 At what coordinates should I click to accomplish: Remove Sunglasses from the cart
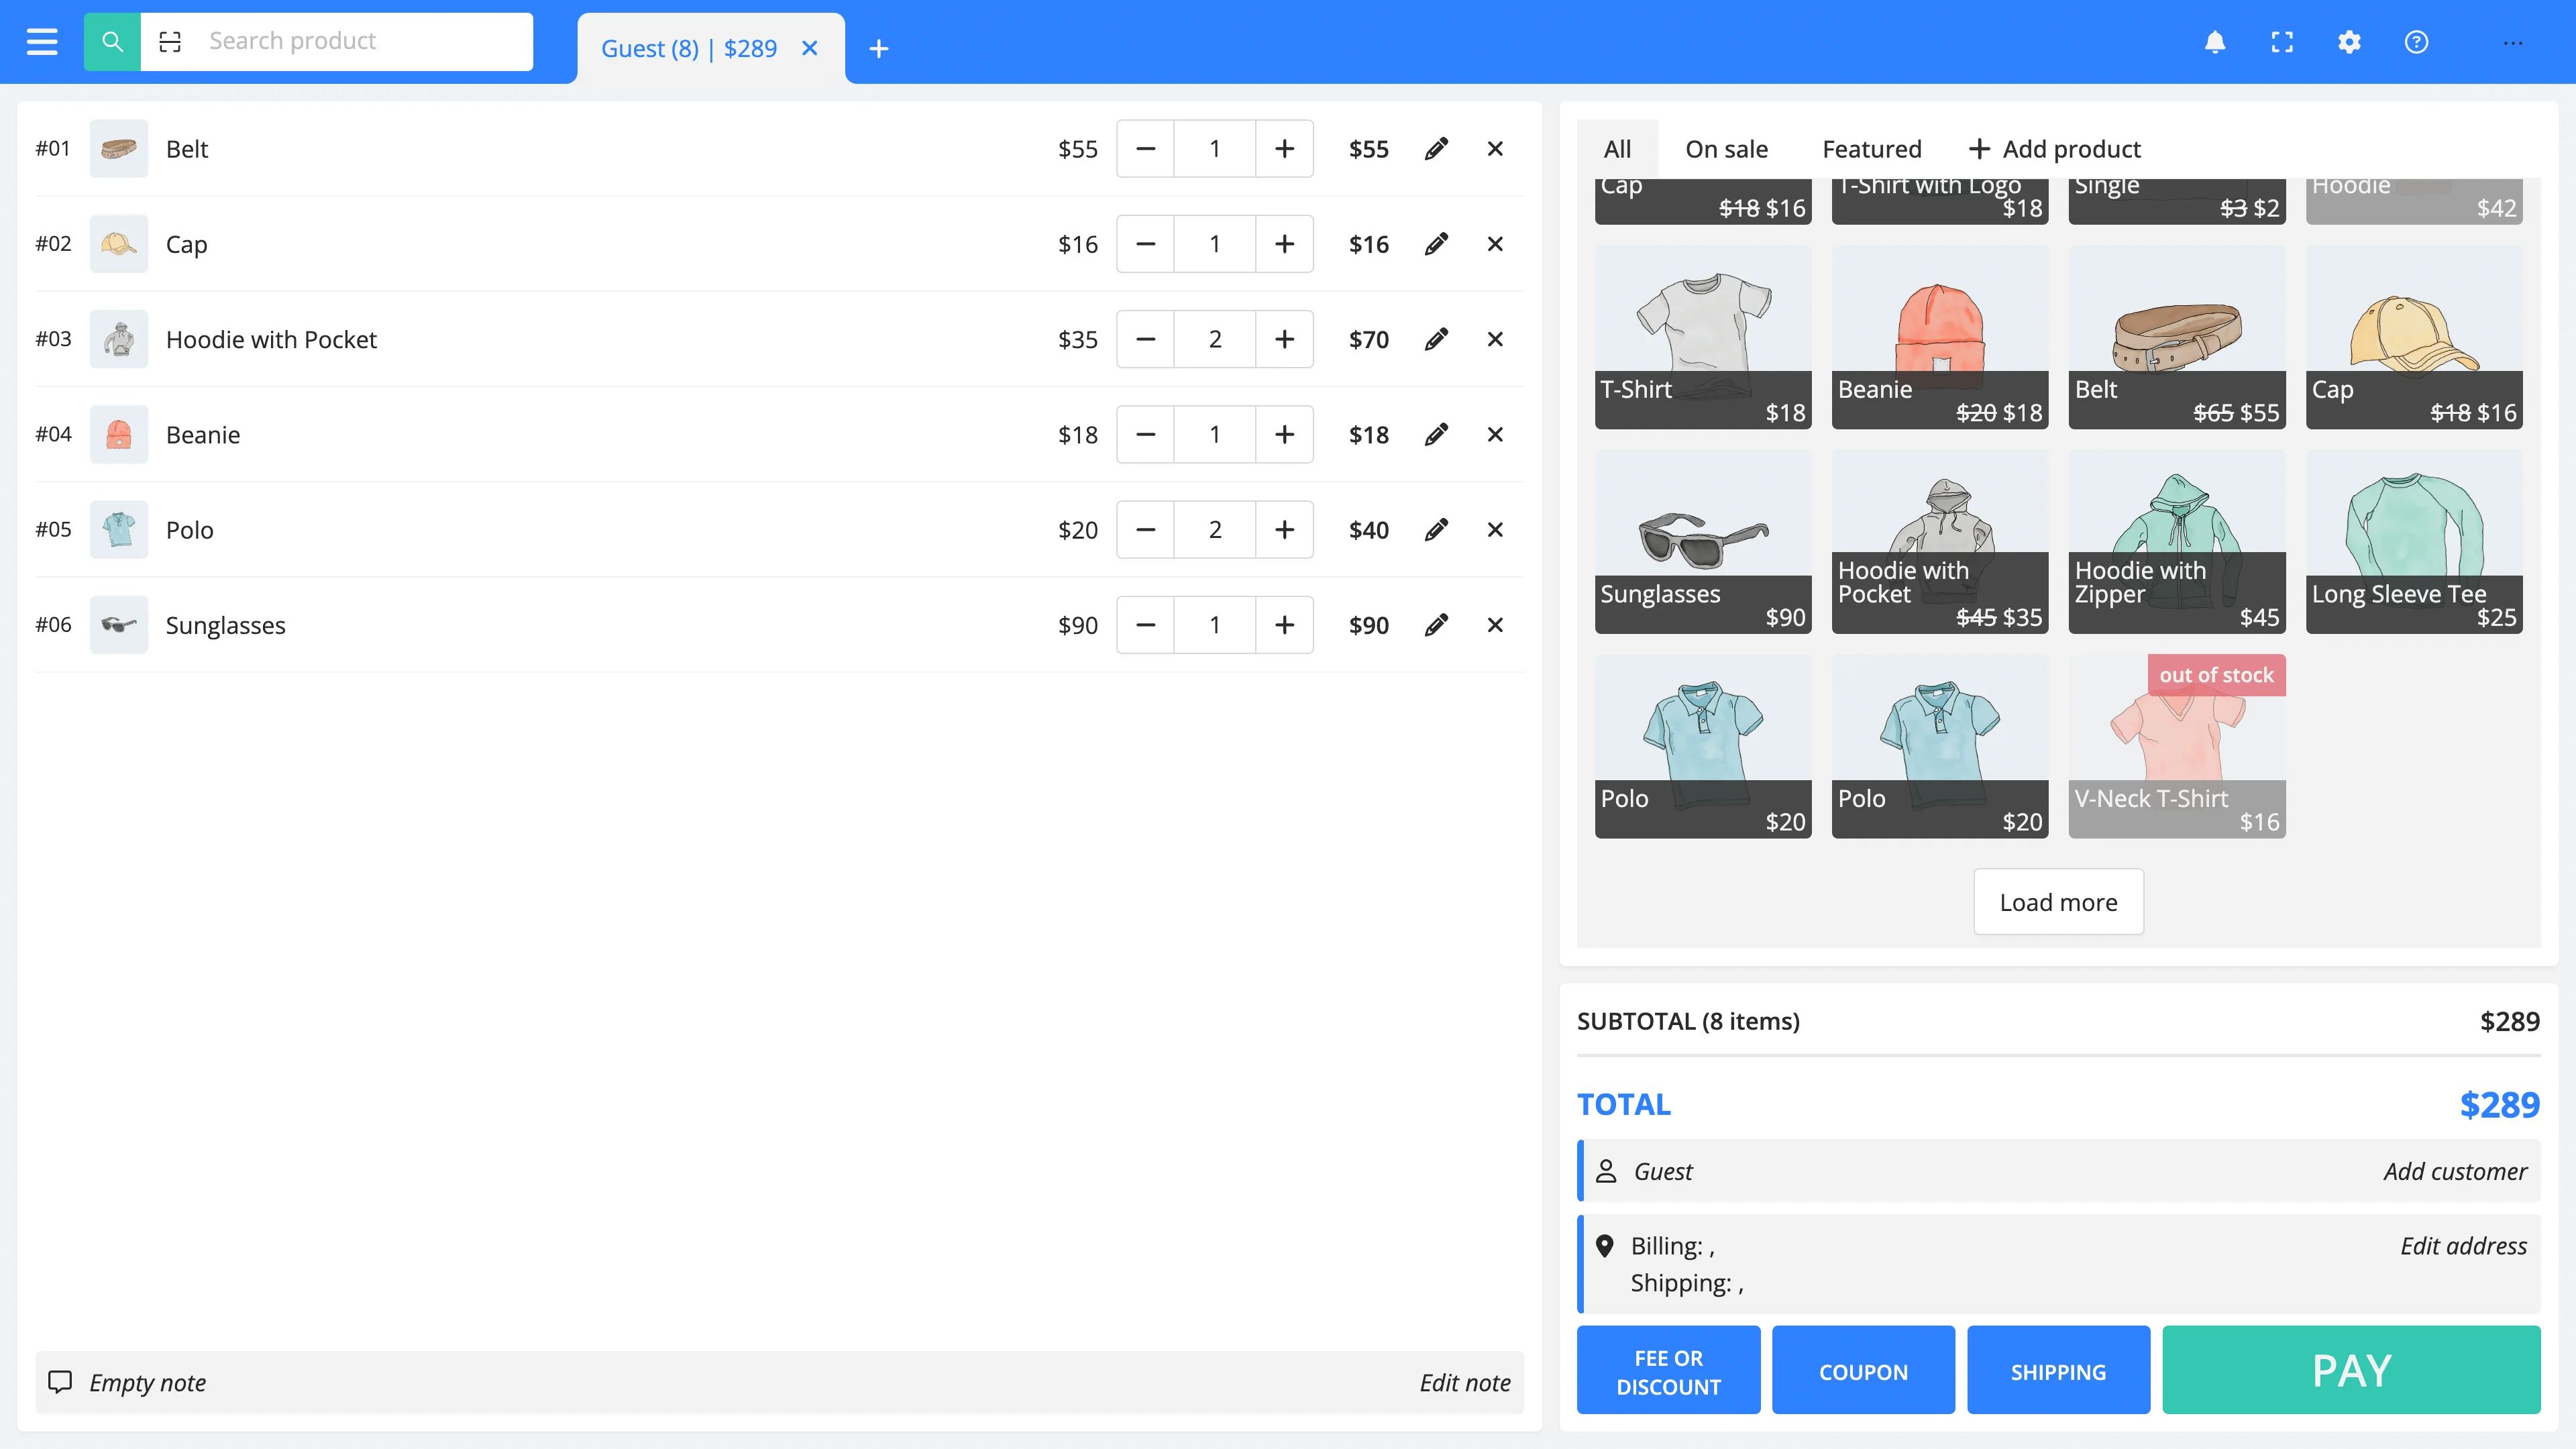pos(1495,625)
